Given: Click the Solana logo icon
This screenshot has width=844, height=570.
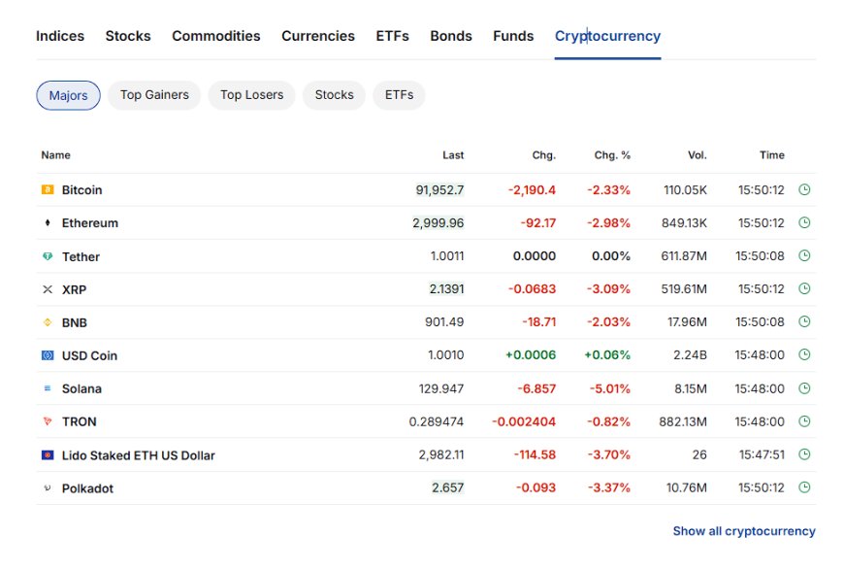Looking at the screenshot, I should 48,387.
